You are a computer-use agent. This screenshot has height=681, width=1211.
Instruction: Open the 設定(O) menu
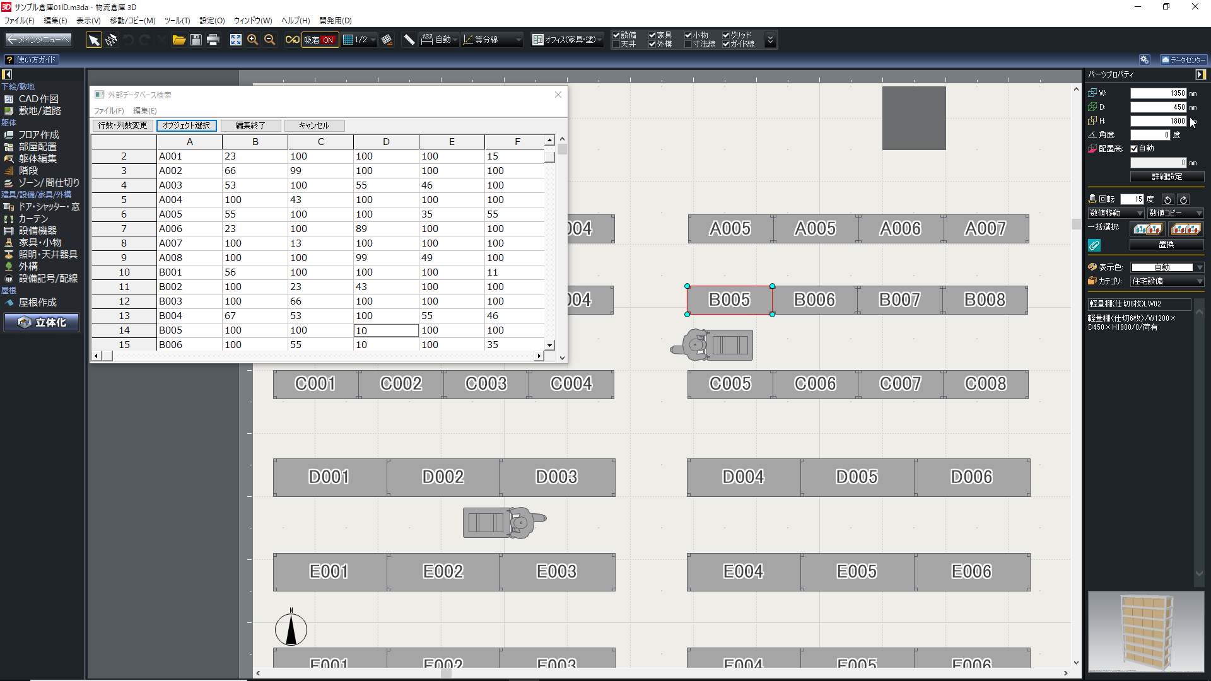click(x=212, y=21)
